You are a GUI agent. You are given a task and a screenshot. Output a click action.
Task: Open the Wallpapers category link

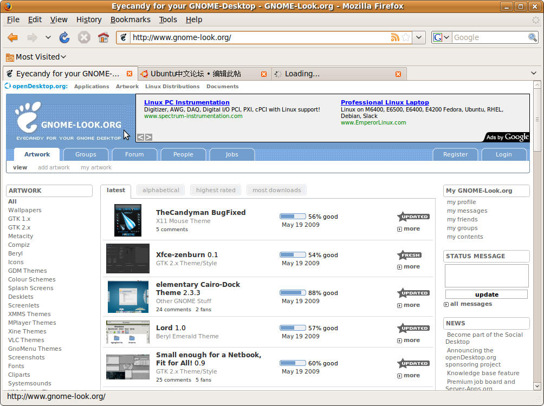coord(24,210)
